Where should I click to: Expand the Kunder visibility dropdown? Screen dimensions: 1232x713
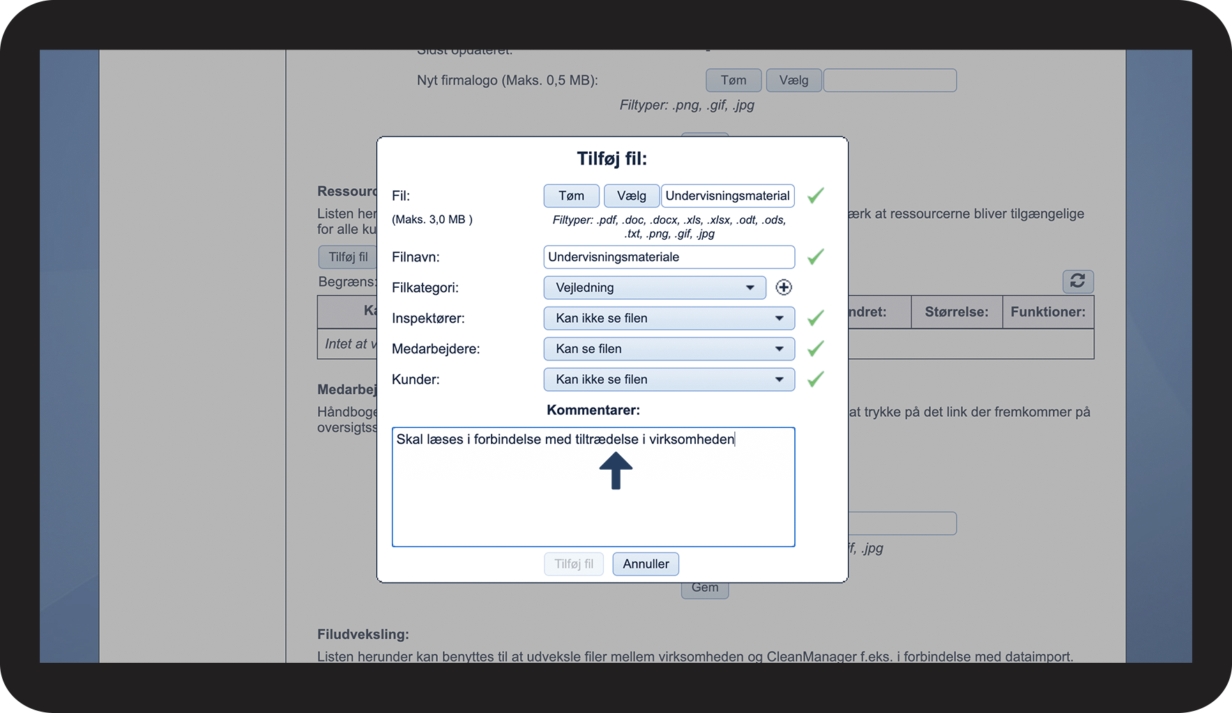click(x=668, y=379)
